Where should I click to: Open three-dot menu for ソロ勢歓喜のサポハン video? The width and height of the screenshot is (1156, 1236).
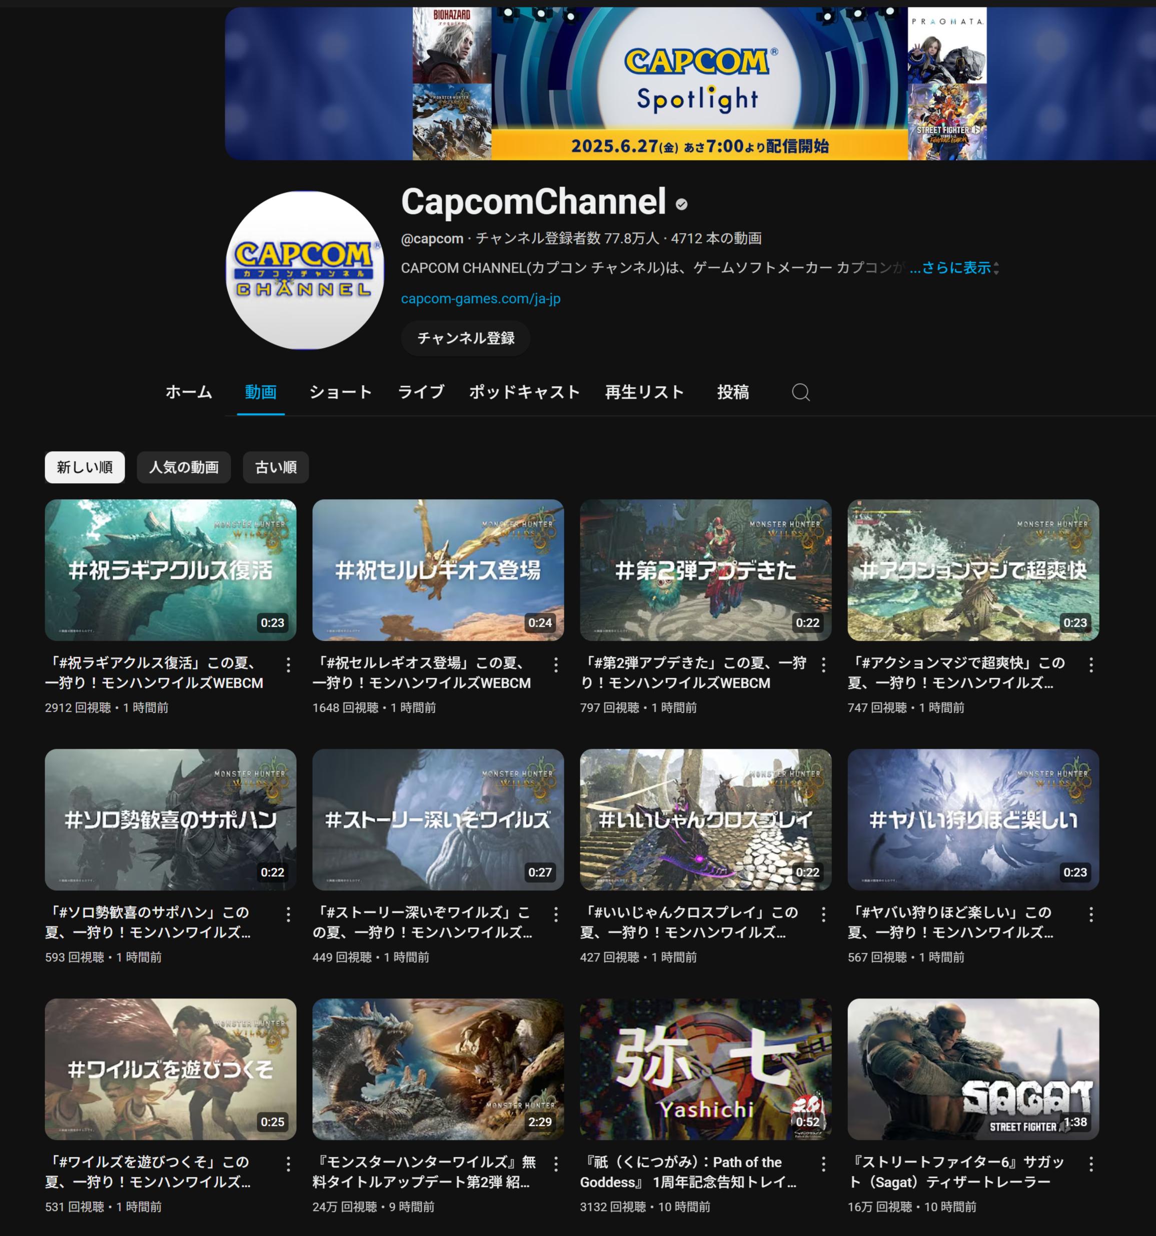pos(288,914)
